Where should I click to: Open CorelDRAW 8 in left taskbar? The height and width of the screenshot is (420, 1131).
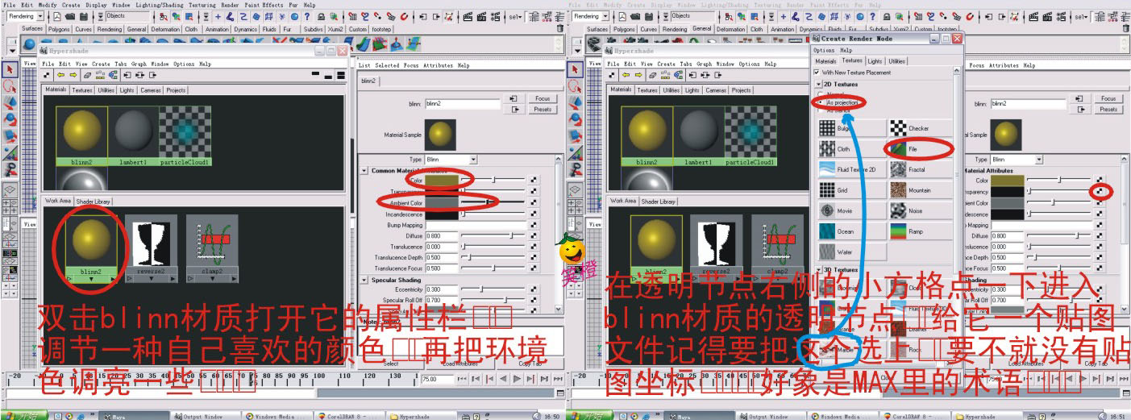coord(348,416)
